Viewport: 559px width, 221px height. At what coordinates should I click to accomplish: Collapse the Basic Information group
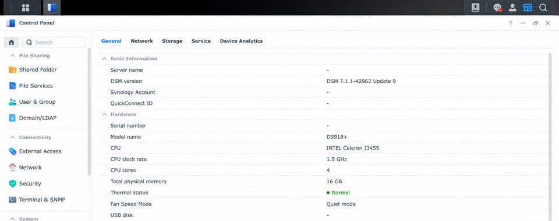(104, 59)
